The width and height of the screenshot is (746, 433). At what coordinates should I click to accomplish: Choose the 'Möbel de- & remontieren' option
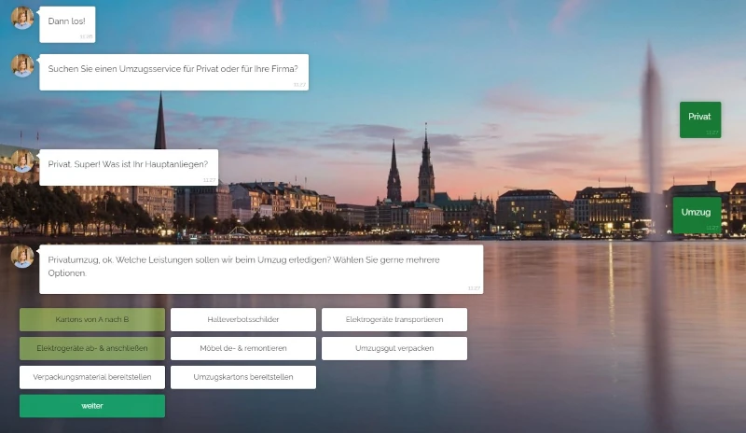243,349
